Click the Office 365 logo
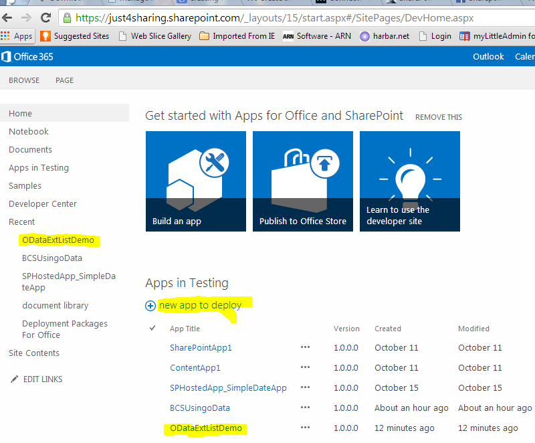535x443 pixels. [x=27, y=57]
